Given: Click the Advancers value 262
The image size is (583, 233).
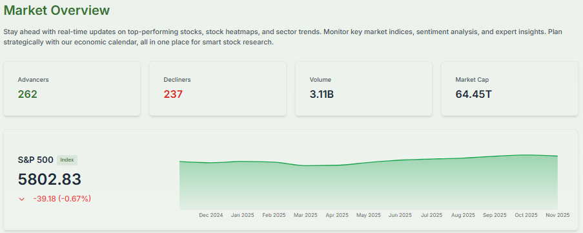Looking at the screenshot, I should pos(28,95).
